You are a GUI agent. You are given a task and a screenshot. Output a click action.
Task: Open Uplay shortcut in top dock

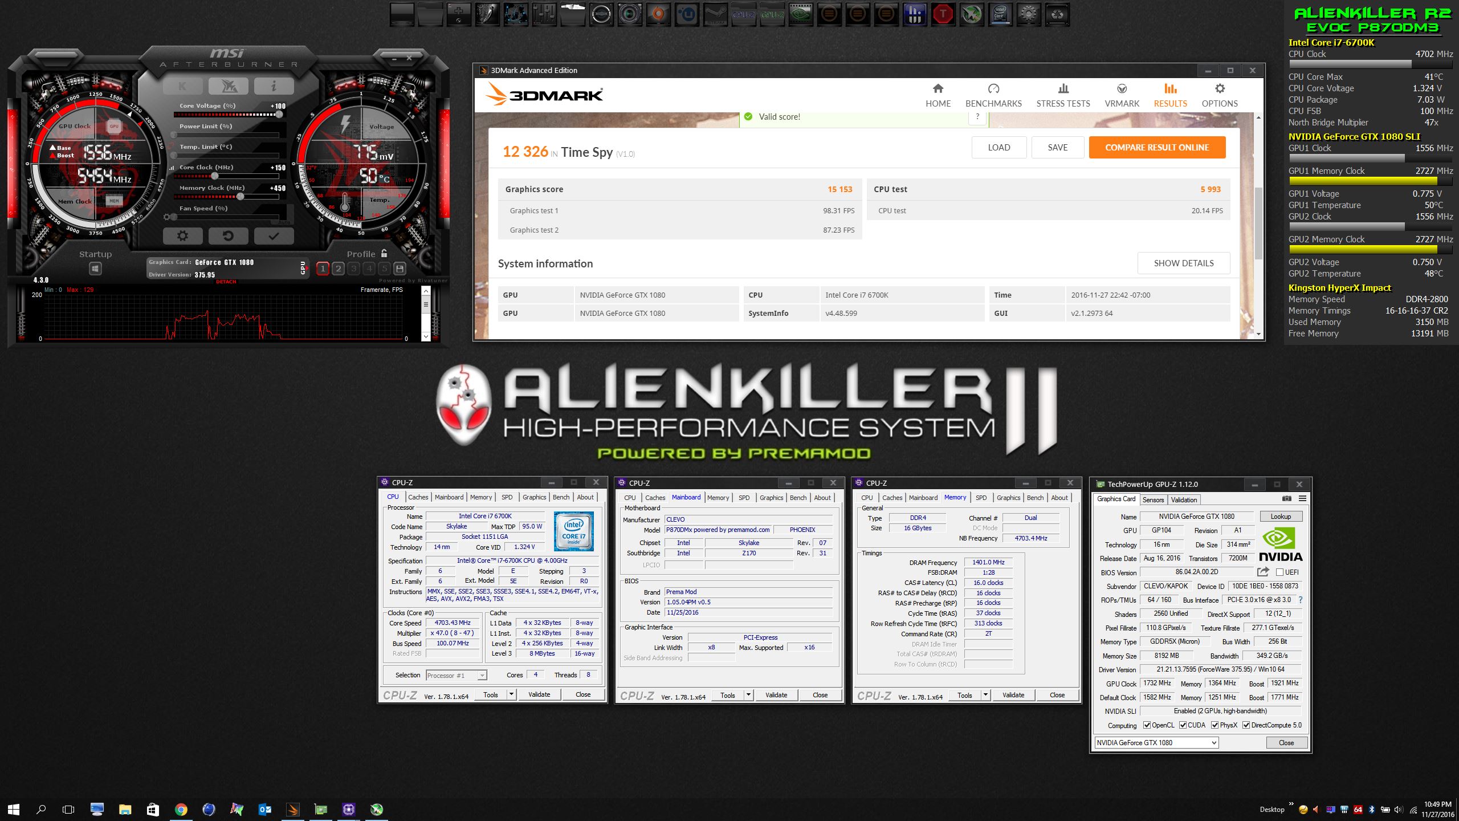tap(687, 14)
